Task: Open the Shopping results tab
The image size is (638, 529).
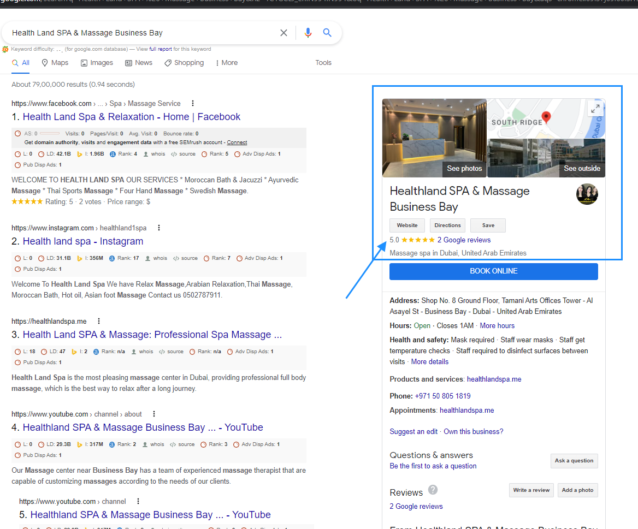Action: 184,63
